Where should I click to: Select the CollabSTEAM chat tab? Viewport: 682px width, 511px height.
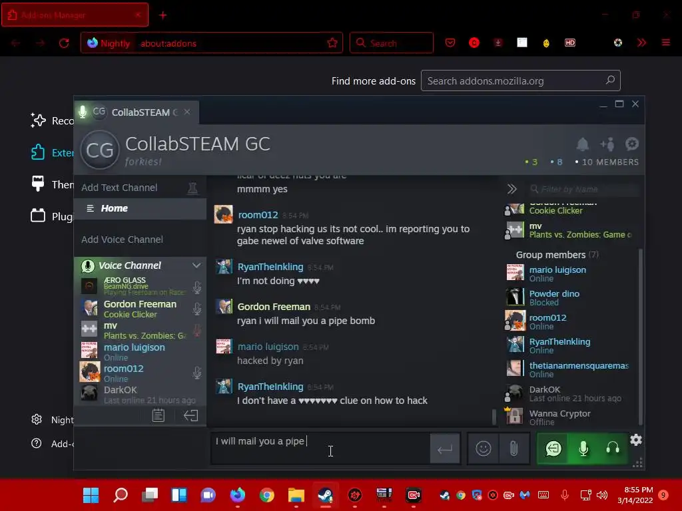pyautogui.click(x=137, y=112)
